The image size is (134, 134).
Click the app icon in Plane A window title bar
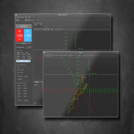(x=44, y=53)
